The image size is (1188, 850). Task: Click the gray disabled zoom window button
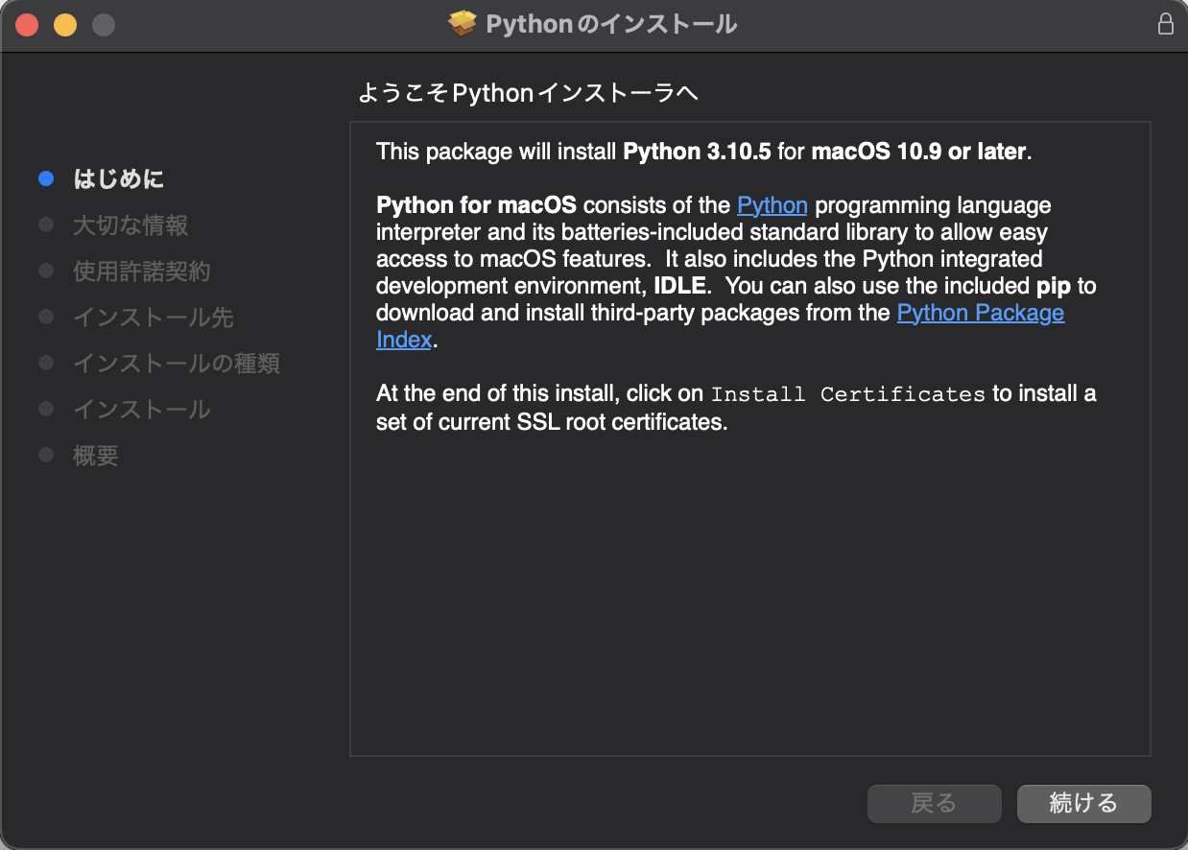tap(104, 25)
